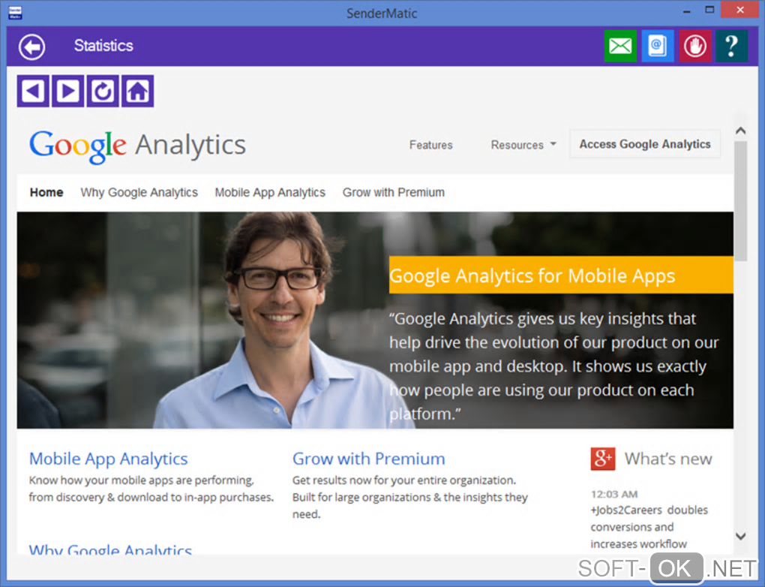Open the green mail envelope icon

point(620,47)
